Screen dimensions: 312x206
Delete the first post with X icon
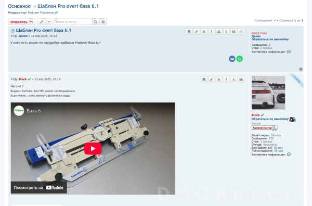tap(204, 31)
